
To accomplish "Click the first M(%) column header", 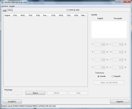I will coord(23,15).
